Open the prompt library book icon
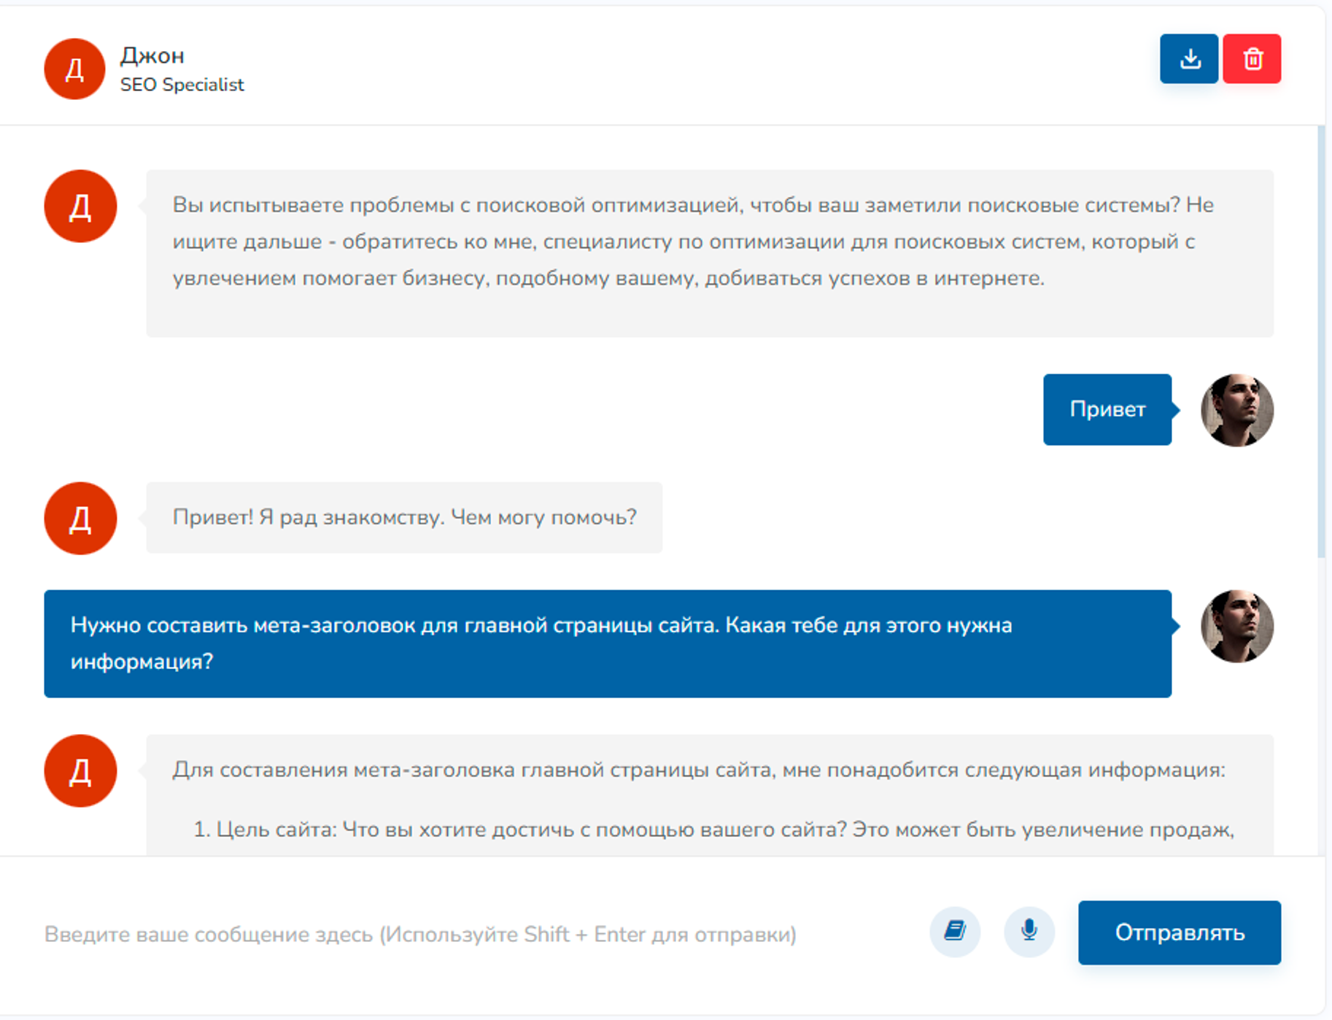 pyautogui.click(x=955, y=931)
